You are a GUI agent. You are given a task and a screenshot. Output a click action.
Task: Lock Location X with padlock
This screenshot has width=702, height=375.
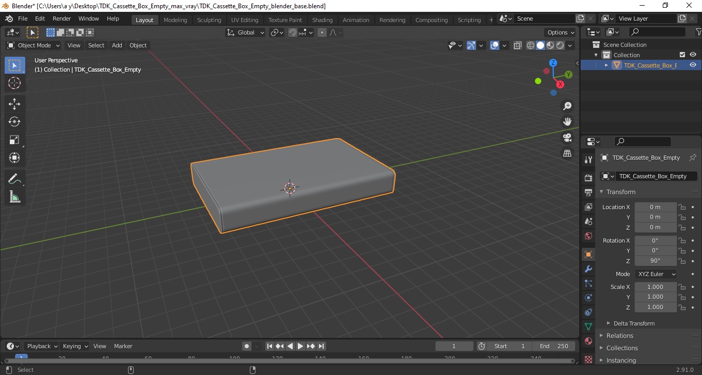[x=682, y=207]
